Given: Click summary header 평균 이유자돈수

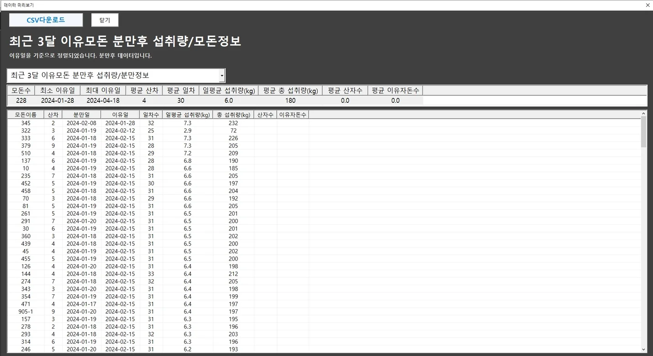Looking at the screenshot, I should coord(395,90).
